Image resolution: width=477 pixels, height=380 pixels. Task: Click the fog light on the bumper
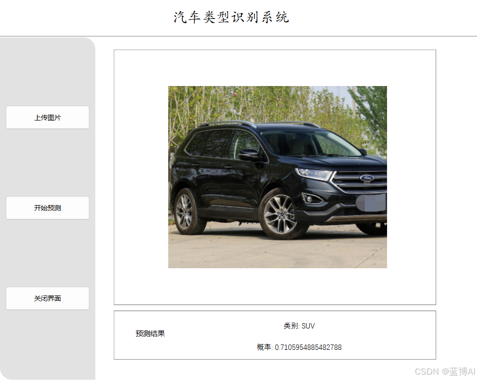(311, 199)
